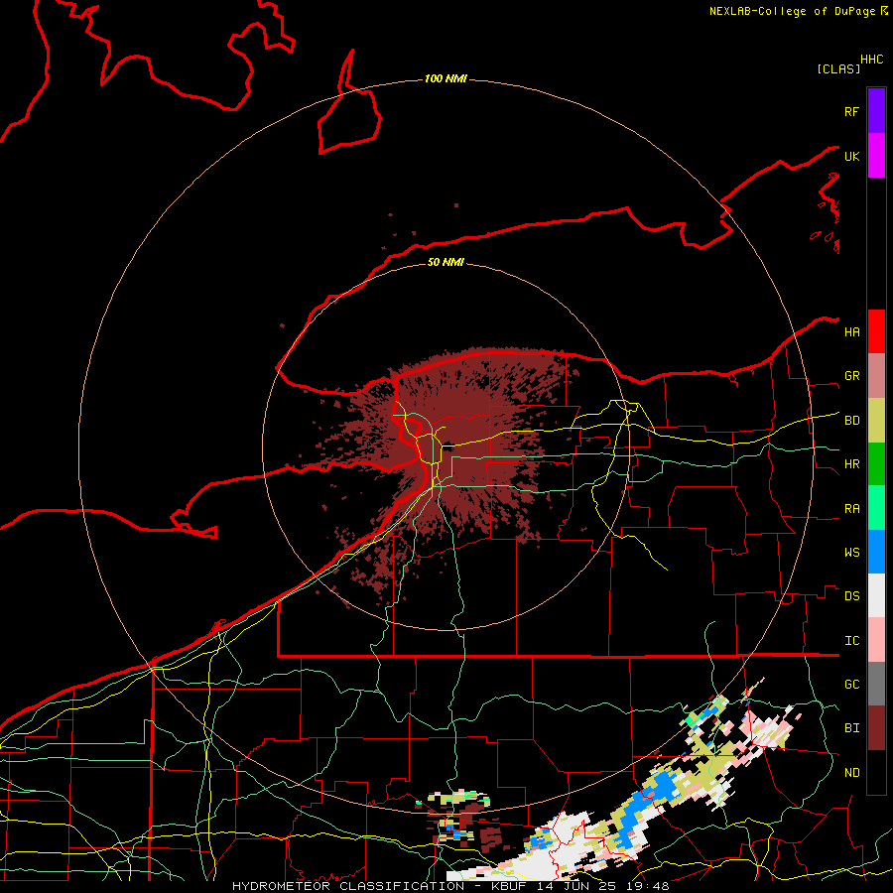Click the white DS legend swatch

coord(876,595)
